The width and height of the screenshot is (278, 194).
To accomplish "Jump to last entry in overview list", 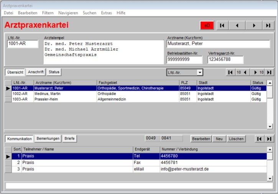I will (270, 72).
